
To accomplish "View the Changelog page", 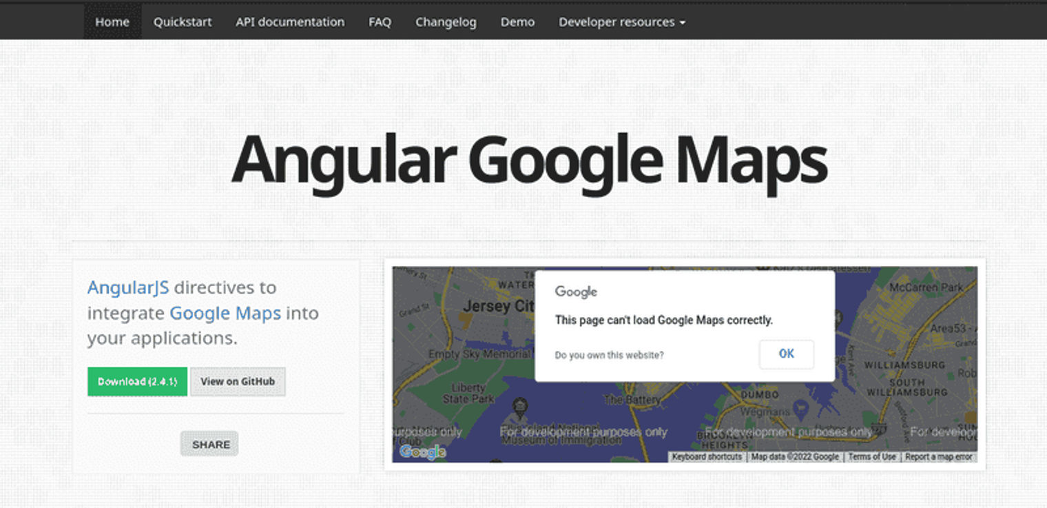I will [446, 21].
